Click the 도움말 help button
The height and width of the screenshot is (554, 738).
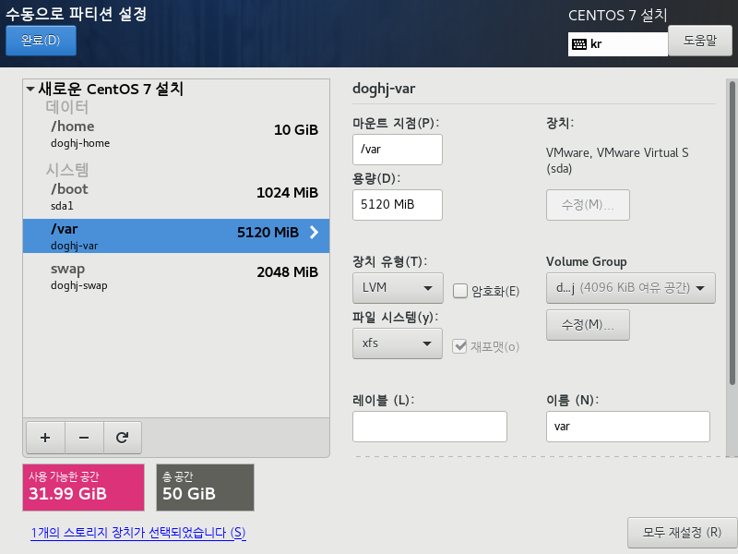tap(700, 41)
